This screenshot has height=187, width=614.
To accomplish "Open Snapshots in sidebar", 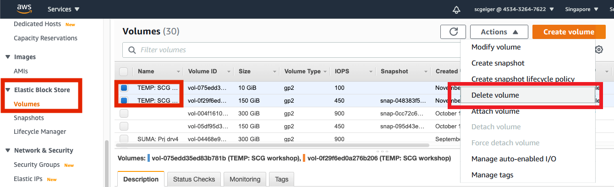I will pos(29,118).
